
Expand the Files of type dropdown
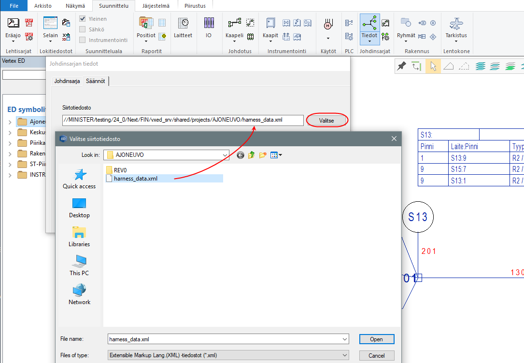pyautogui.click(x=344, y=355)
